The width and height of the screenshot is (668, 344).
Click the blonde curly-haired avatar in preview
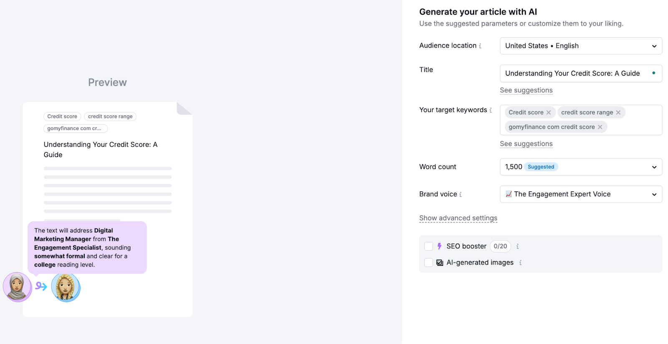pos(66,287)
